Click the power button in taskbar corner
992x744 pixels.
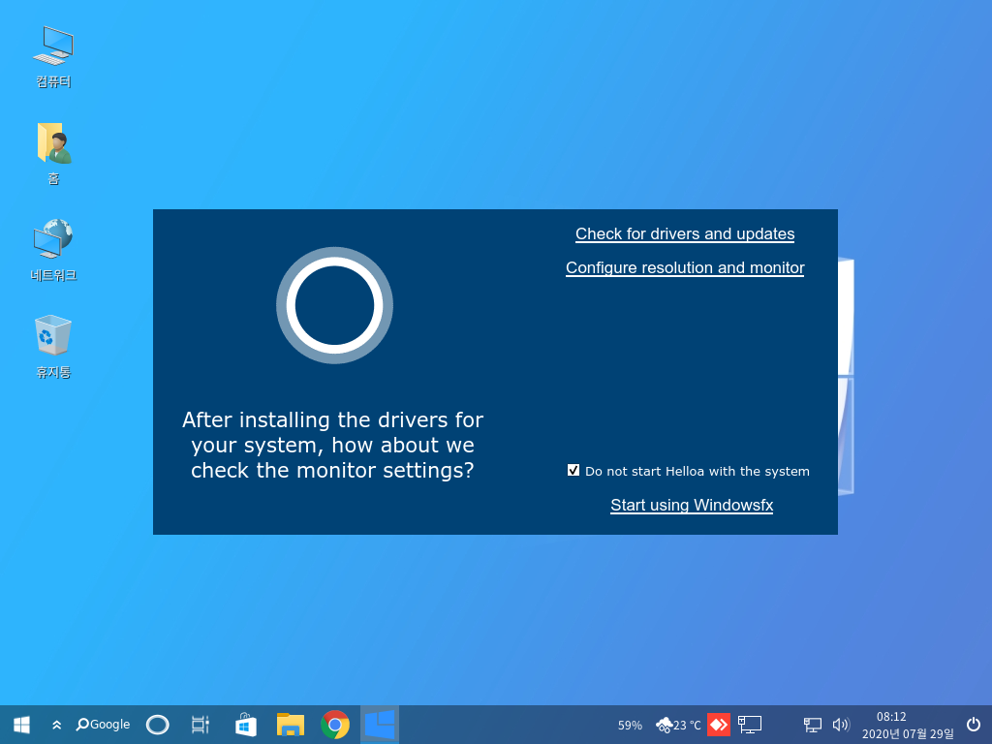coord(974,725)
